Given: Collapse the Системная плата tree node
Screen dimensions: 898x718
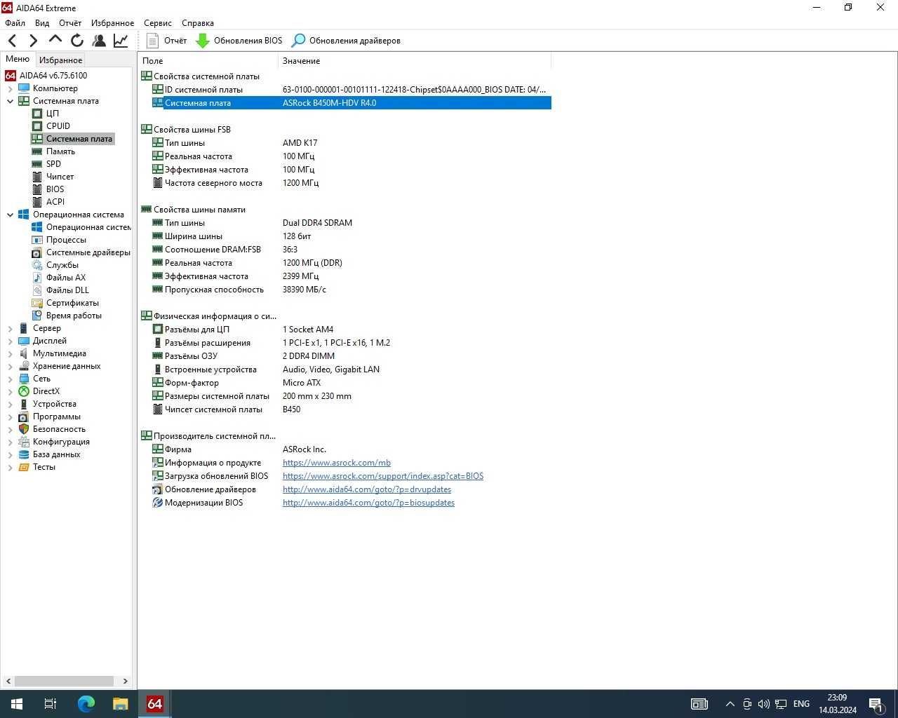Looking at the screenshot, I should (10, 101).
